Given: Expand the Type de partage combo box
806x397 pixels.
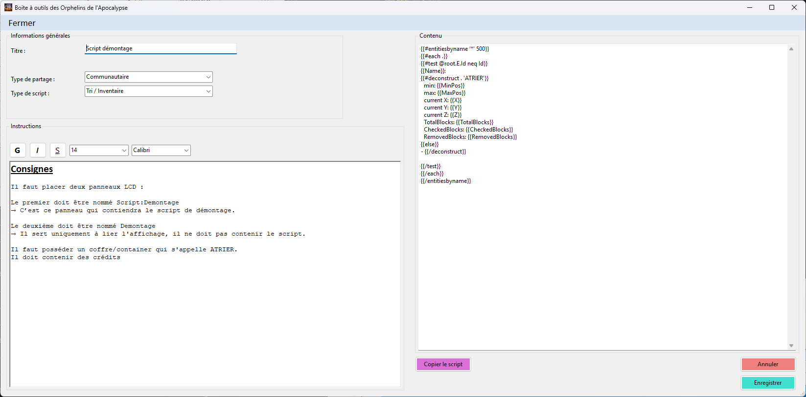Looking at the screenshot, I should [x=148, y=77].
